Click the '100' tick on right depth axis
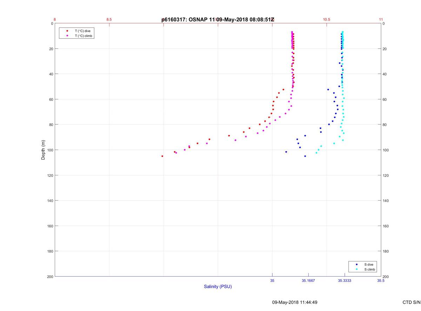This screenshot has width=421, height=311. [386, 150]
